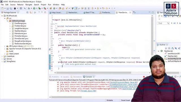181x102 pixels.
Task: Navigate Back with yellow arrow icon
Action: click(107, 8)
